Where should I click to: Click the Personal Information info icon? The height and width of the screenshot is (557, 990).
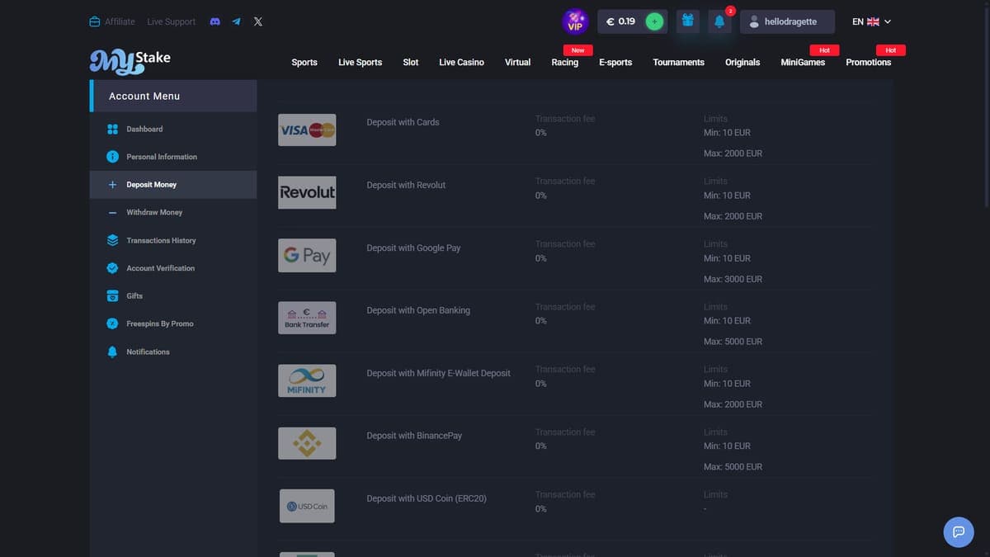tap(113, 157)
